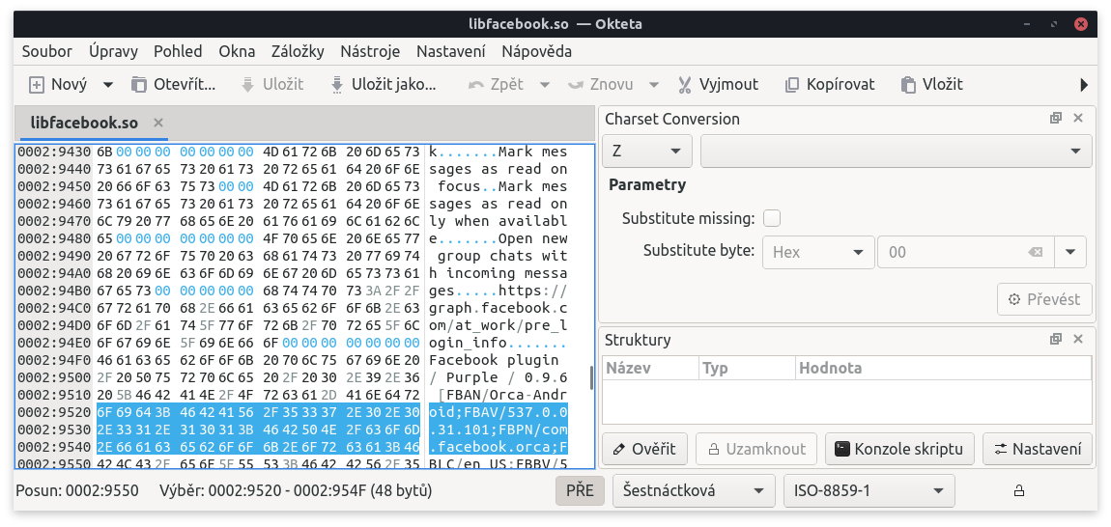Open the Nápověda menu
The width and height of the screenshot is (1111, 527).
tap(536, 52)
